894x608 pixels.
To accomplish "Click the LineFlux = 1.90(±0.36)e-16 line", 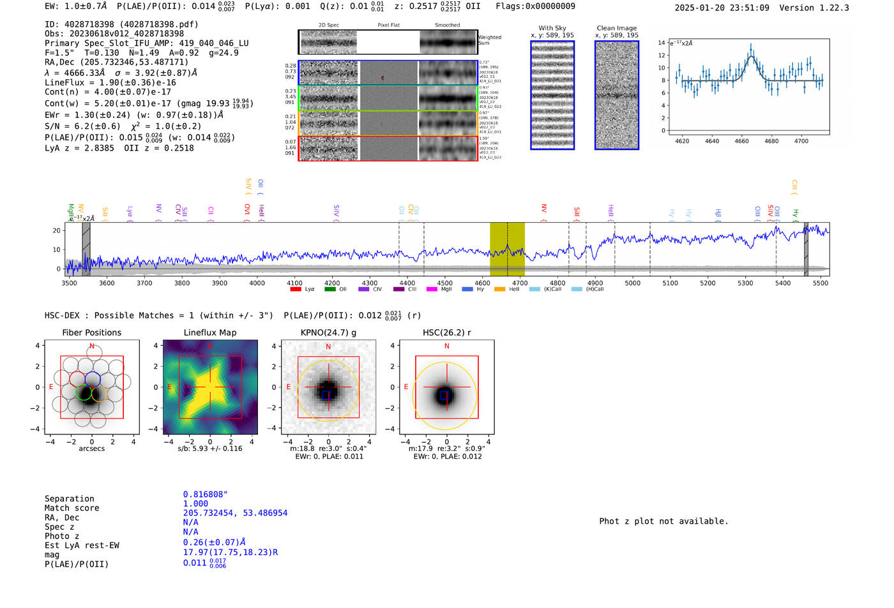I will pyautogui.click(x=110, y=82).
